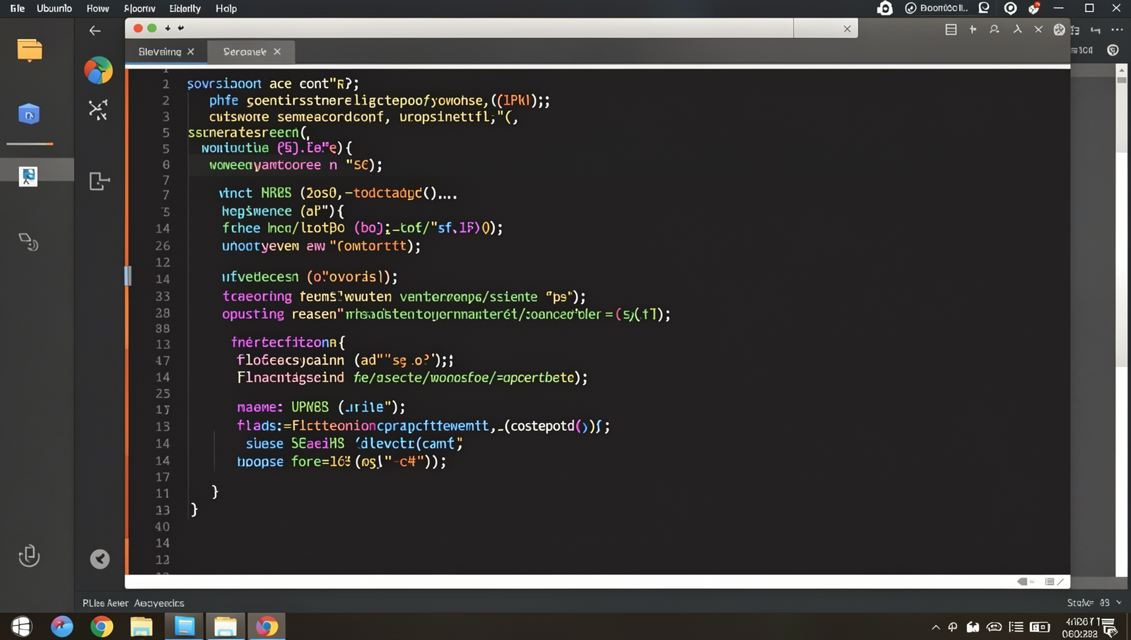
Task: Open the yellow folder icon in left dock
Action: point(30,50)
